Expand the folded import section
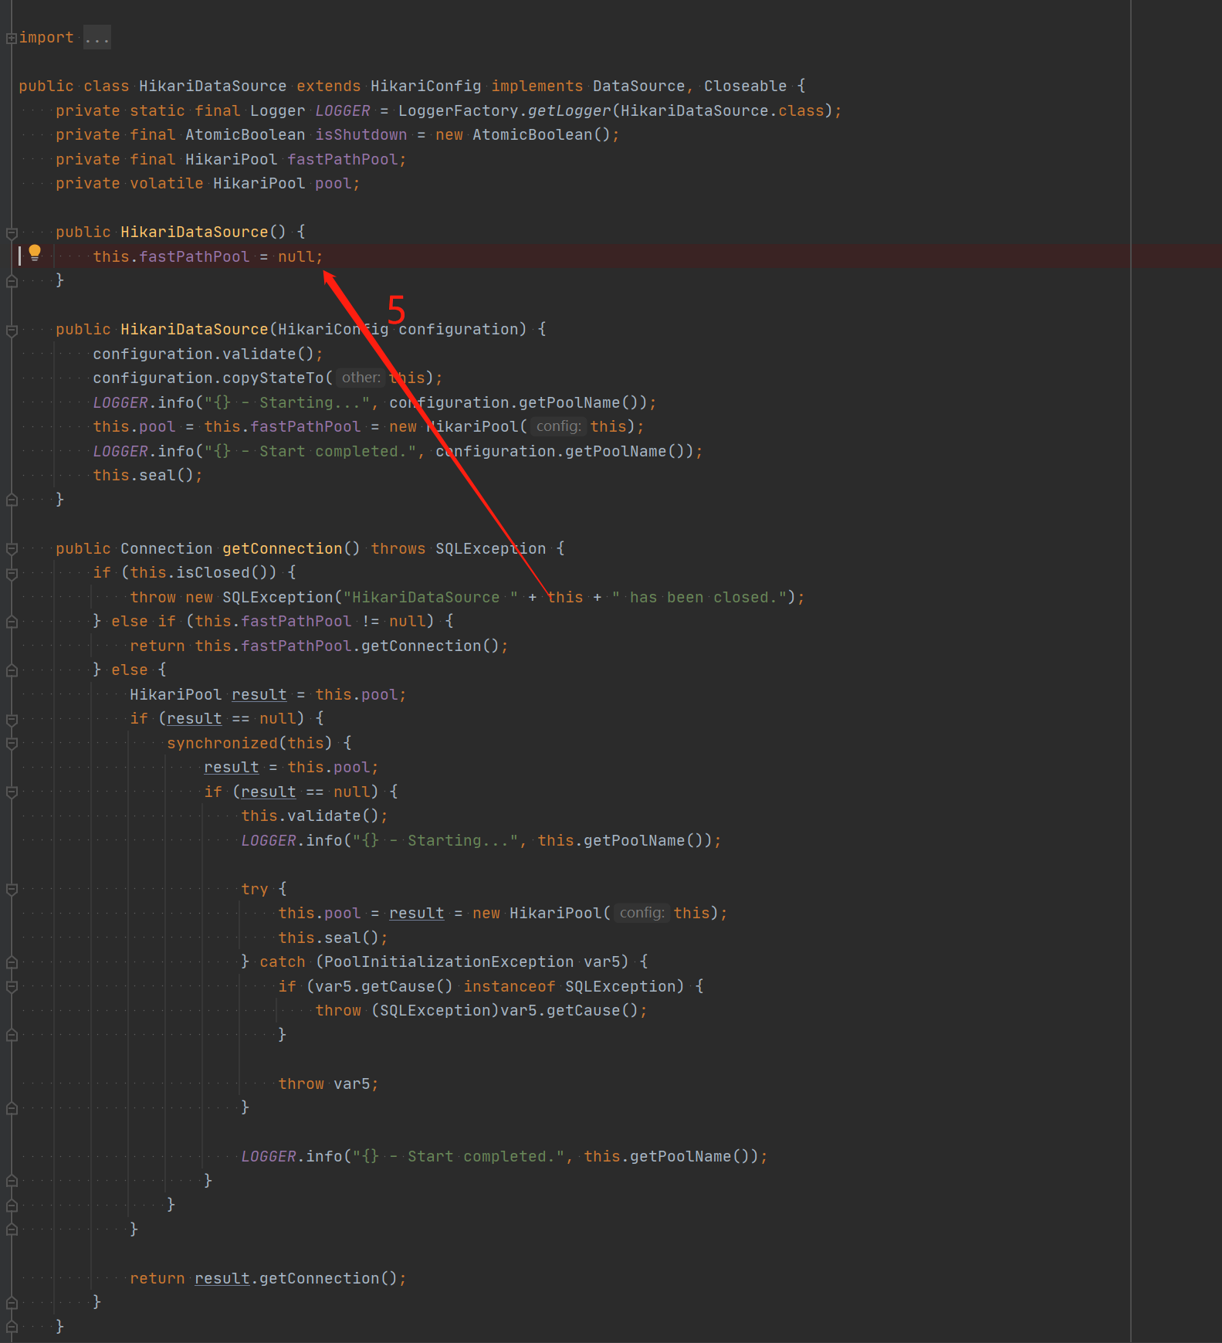The width and height of the screenshot is (1222, 1343). click(x=12, y=38)
